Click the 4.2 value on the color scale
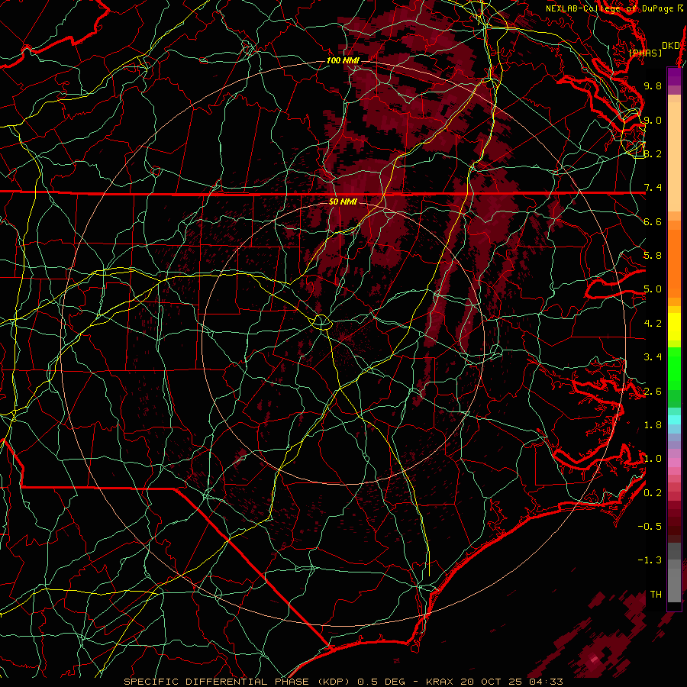The image size is (687, 687). click(x=653, y=324)
